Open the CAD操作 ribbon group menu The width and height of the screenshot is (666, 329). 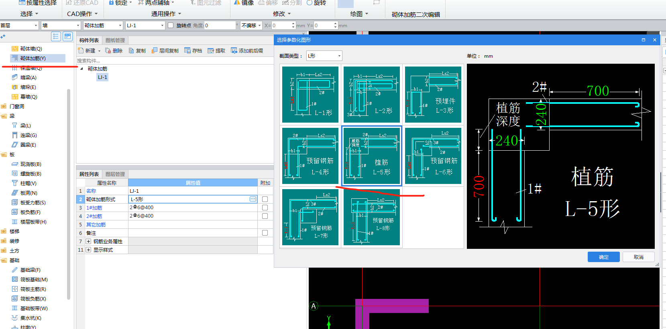[82, 14]
